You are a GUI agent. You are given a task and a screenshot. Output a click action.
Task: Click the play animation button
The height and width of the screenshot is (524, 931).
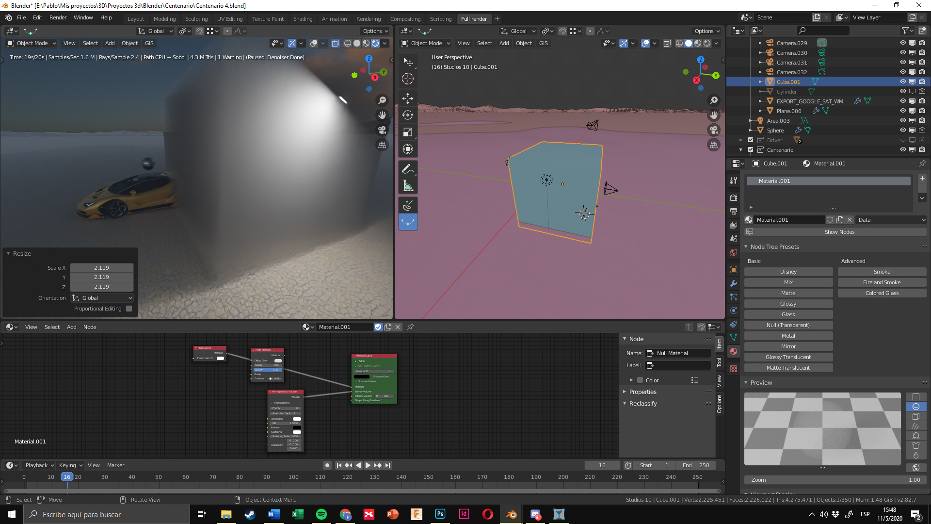368,465
